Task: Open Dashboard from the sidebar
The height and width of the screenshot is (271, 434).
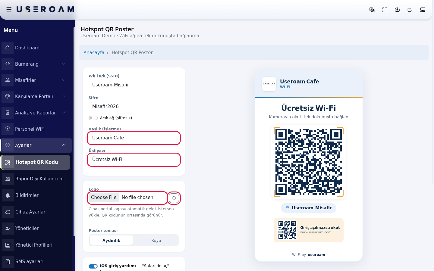Action: [x=36, y=48]
